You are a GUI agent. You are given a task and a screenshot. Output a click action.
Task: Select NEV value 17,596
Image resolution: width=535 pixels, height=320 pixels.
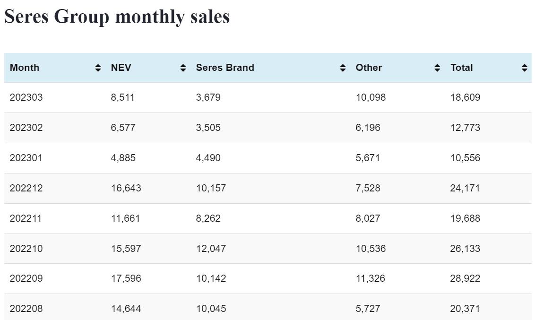(126, 278)
